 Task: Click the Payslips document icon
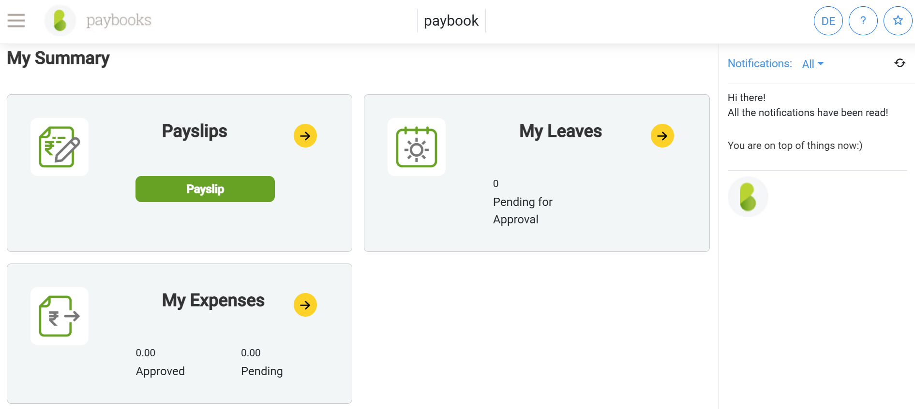tap(59, 146)
